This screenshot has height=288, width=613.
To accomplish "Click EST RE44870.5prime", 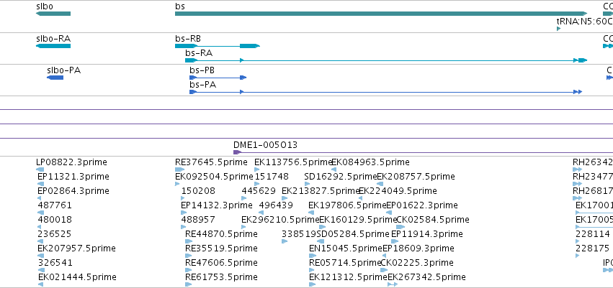I will coord(221,234).
